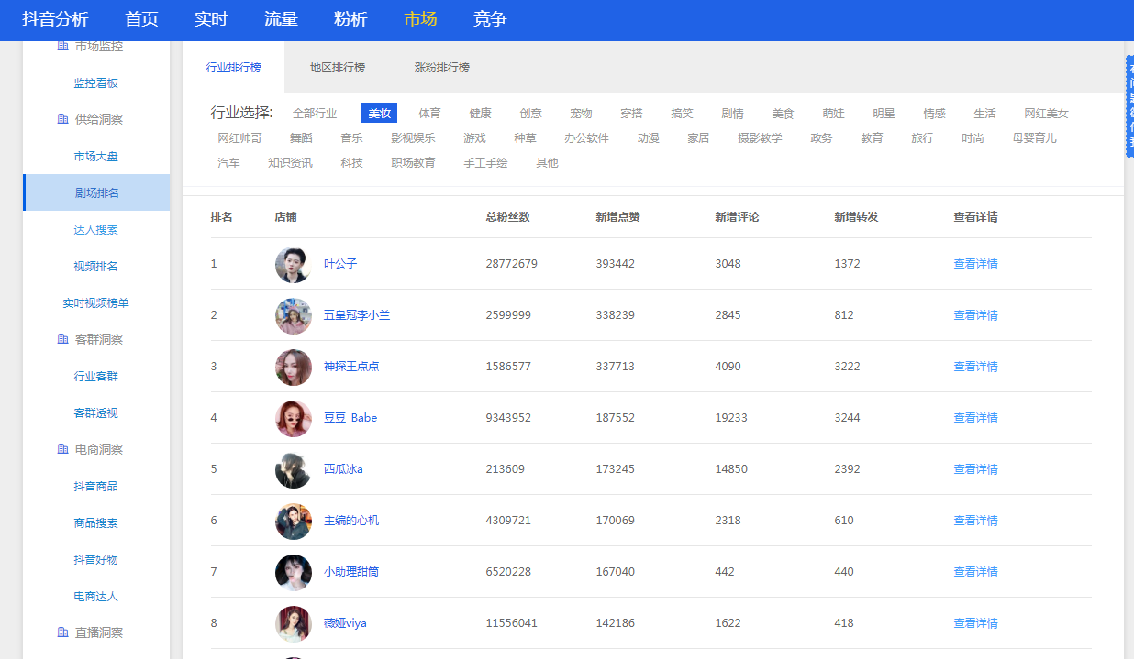
Task: Select 穿搭 industry filter
Action: (x=631, y=114)
